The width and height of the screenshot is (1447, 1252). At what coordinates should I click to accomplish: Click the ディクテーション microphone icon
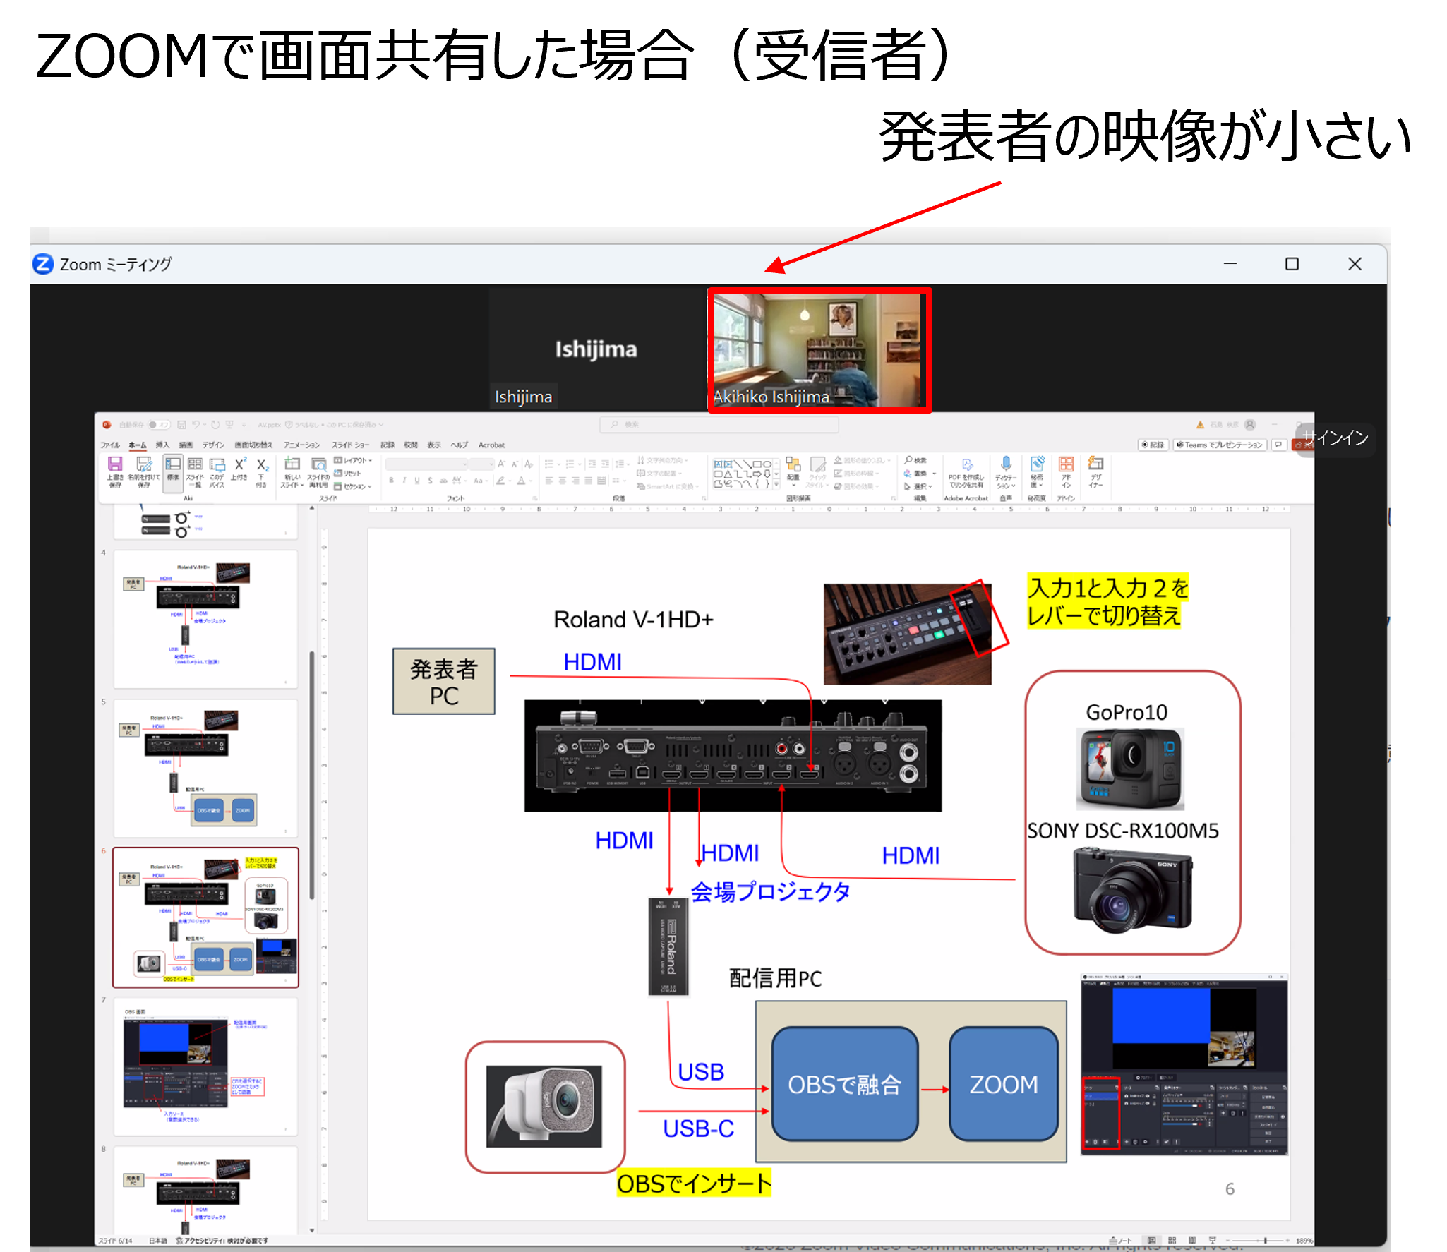point(1006,464)
